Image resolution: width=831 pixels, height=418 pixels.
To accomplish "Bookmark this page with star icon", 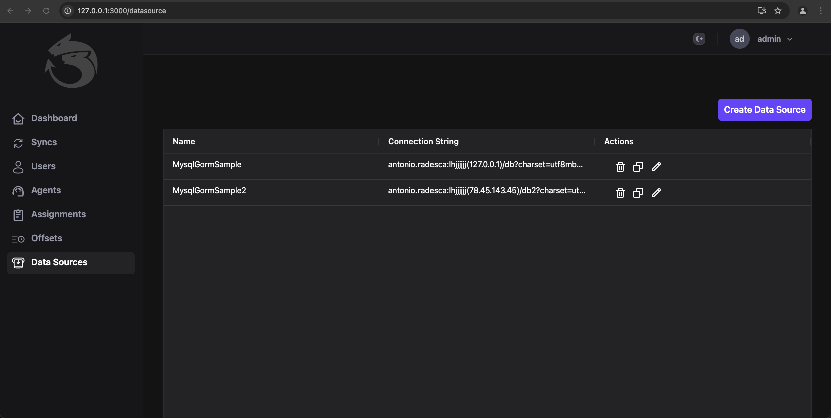I will point(778,11).
